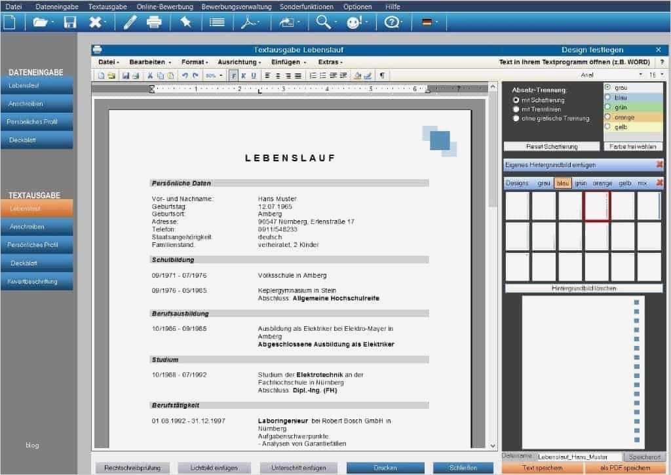Click the PDF Acrobat icon in main toolbar
Image resolution: width=671 pixels, height=475 pixels.
[249, 22]
